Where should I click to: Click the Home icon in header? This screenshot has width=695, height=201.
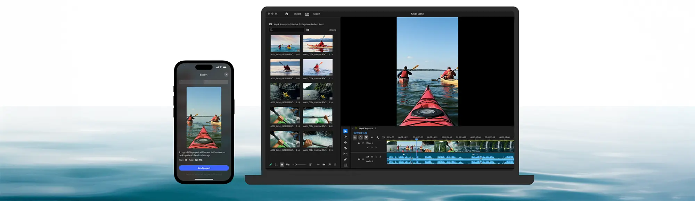(x=287, y=14)
